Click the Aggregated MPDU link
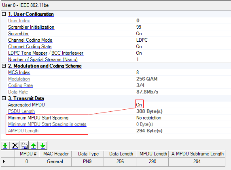 26,105
